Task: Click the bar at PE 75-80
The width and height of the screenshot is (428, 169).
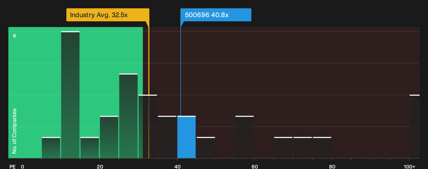Action: click(322, 147)
